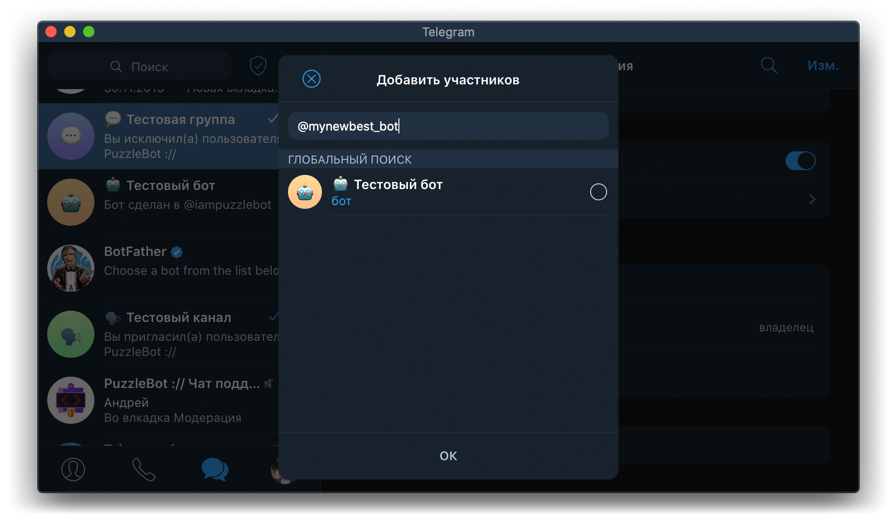
Task: Open the Тестовый канал chat
Action: click(158, 334)
